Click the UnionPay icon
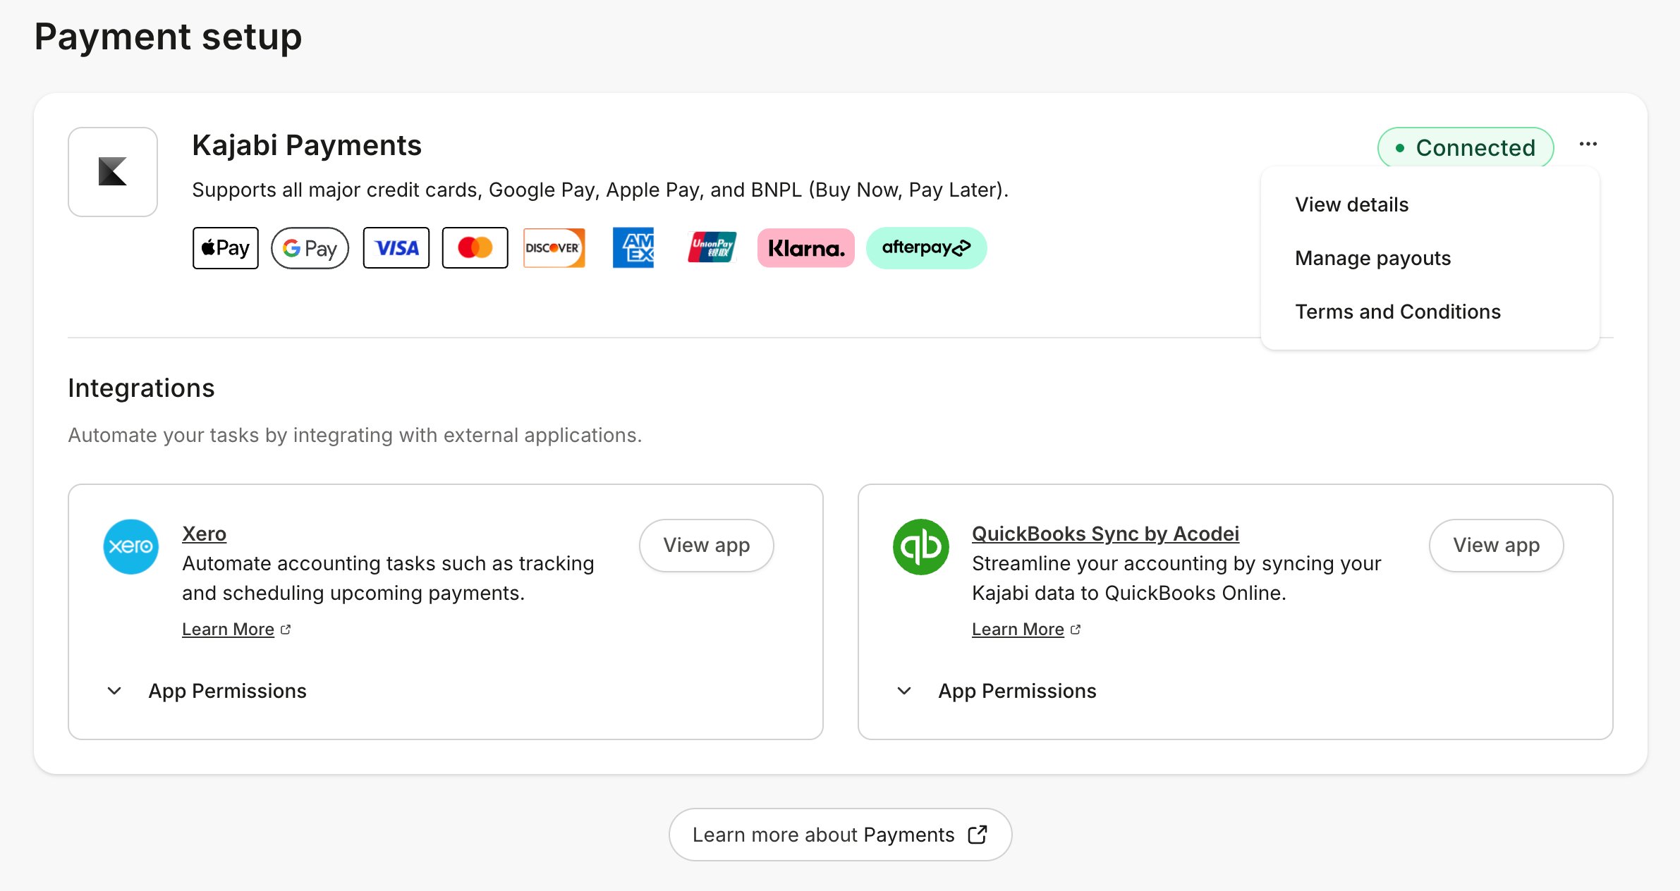The width and height of the screenshot is (1680, 891). click(712, 247)
